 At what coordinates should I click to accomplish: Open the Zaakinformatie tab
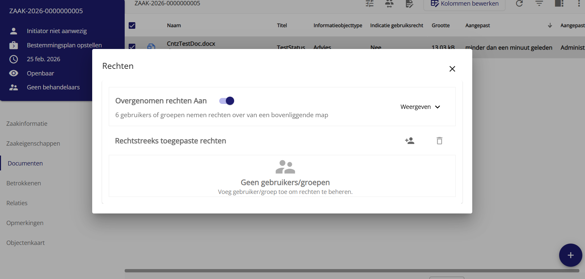click(x=27, y=123)
